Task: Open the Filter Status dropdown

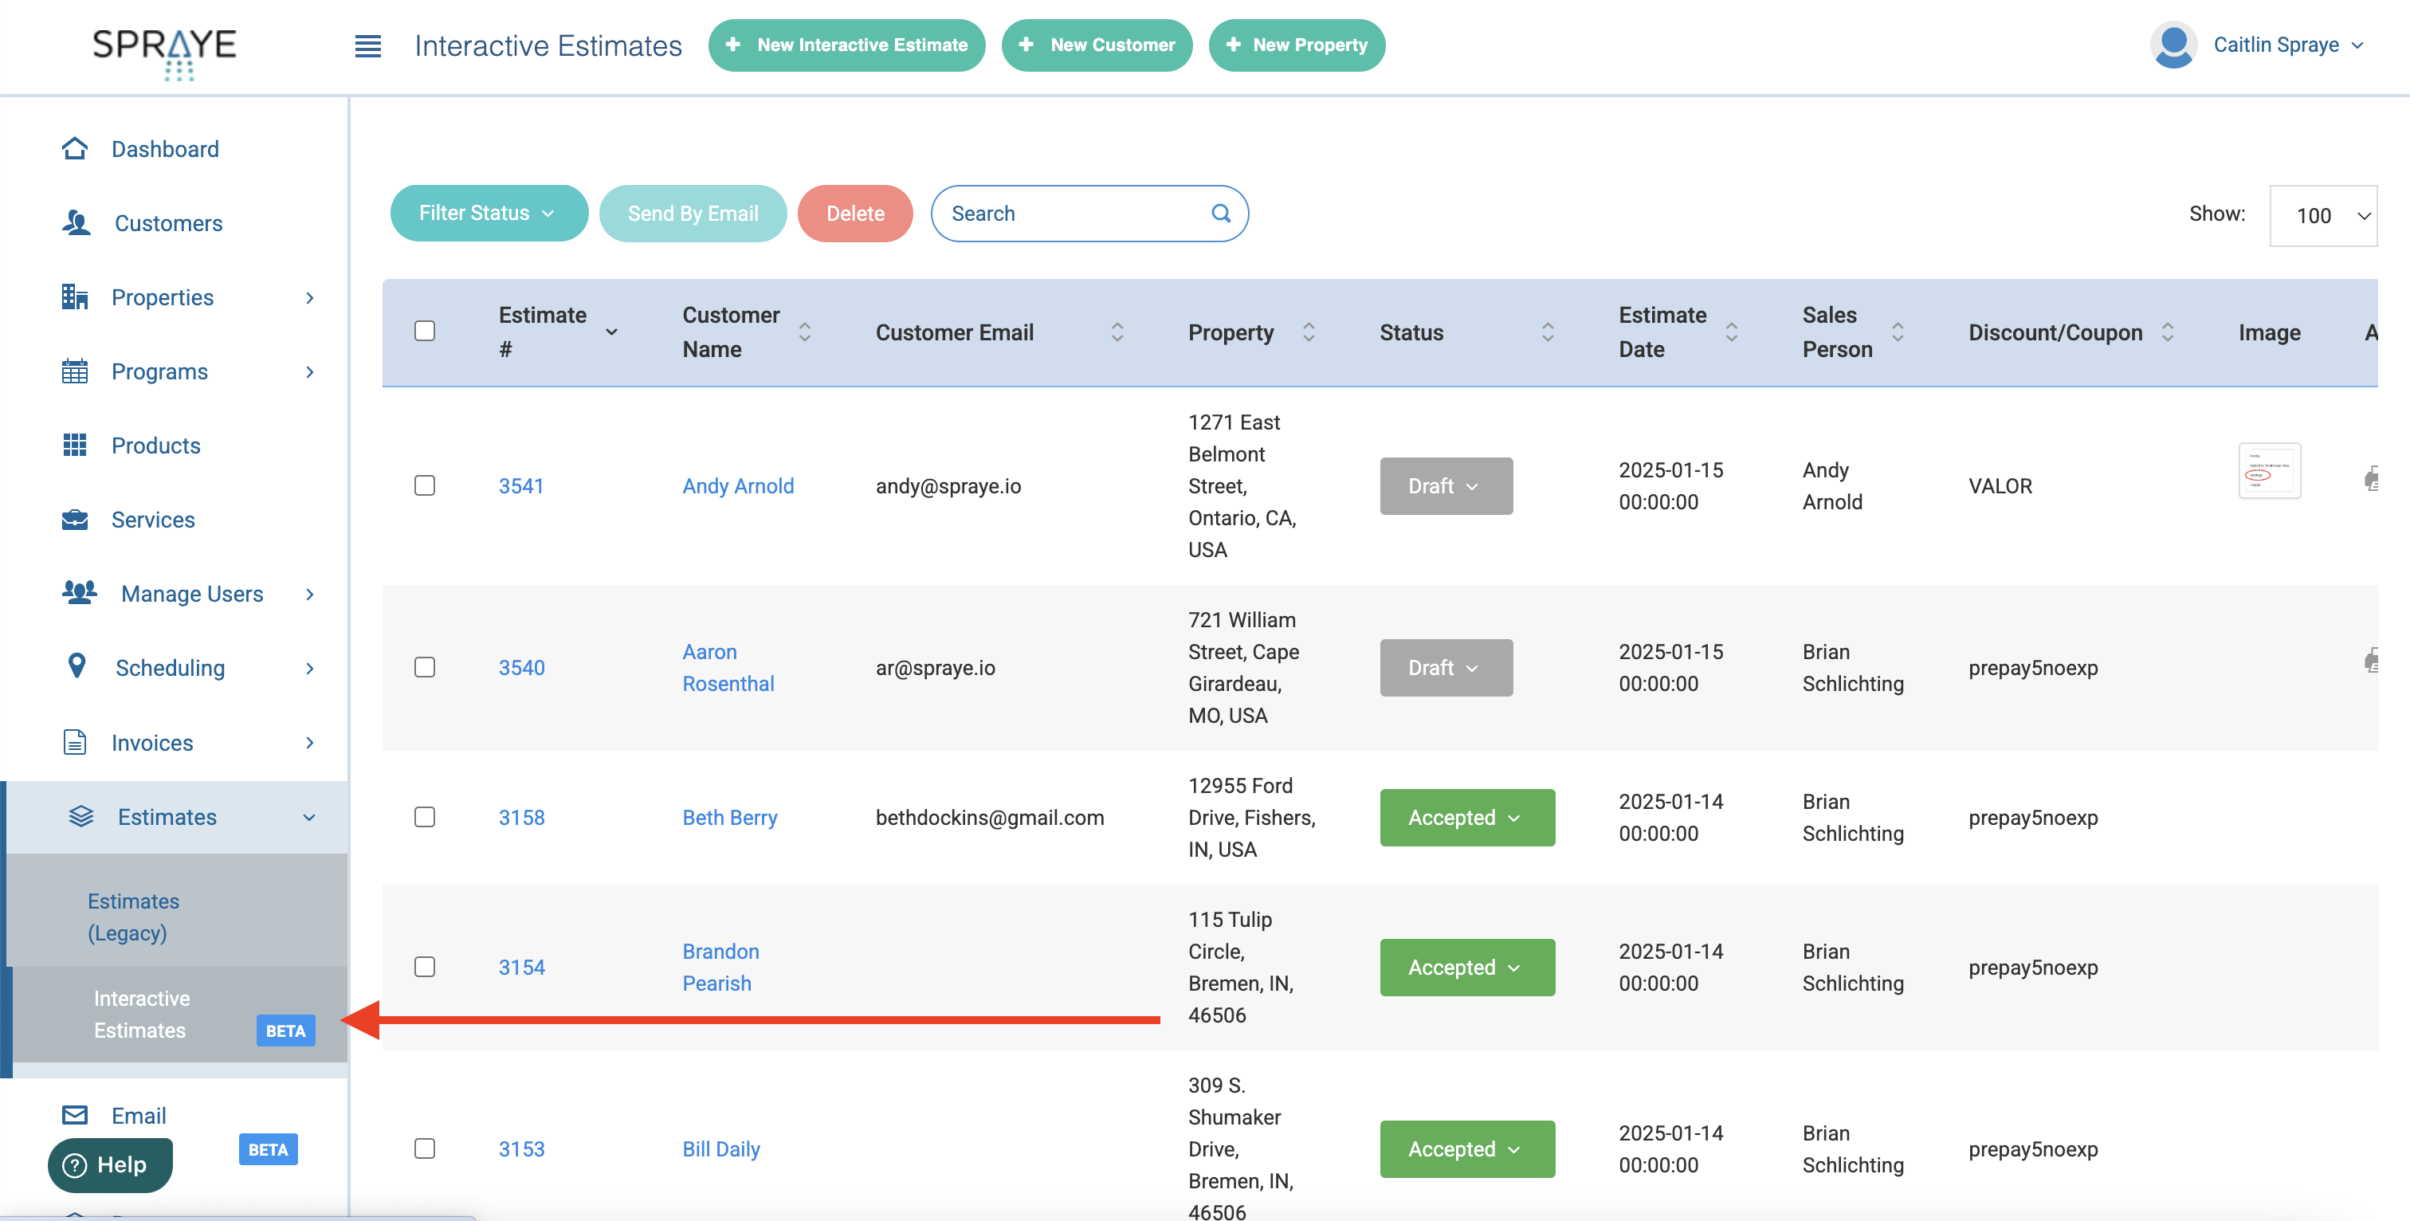Action: (489, 214)
